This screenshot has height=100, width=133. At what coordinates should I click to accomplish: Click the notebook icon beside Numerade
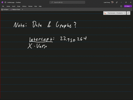[x=105, y=13]
